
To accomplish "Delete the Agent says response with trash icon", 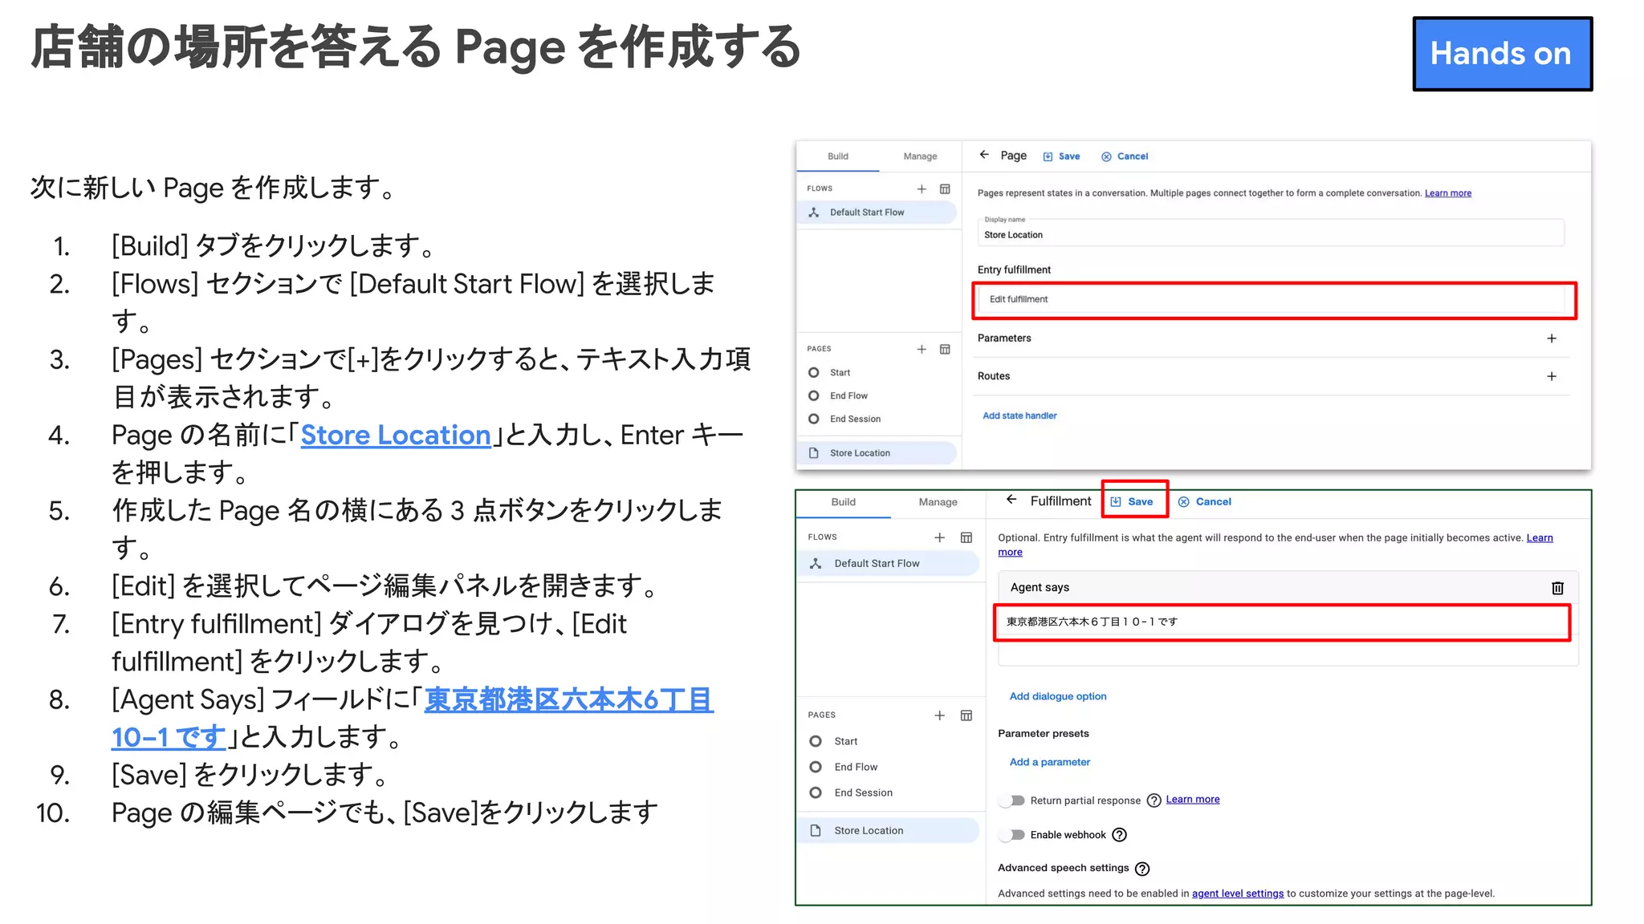I will point(1557,588).
